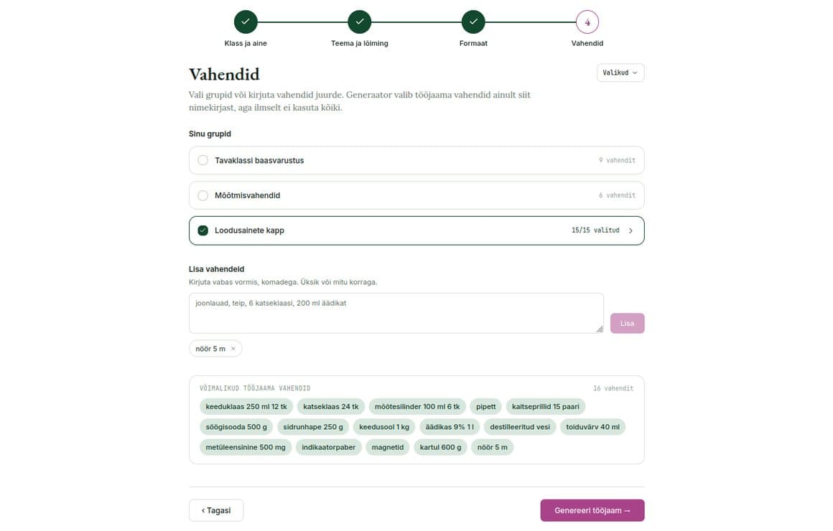Click the indikaatorpaber chip
833x531 pixels.
328,447
